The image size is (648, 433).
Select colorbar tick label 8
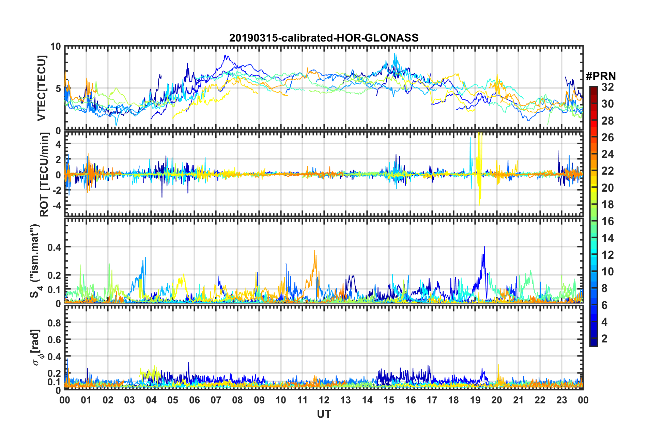point(604,288)
